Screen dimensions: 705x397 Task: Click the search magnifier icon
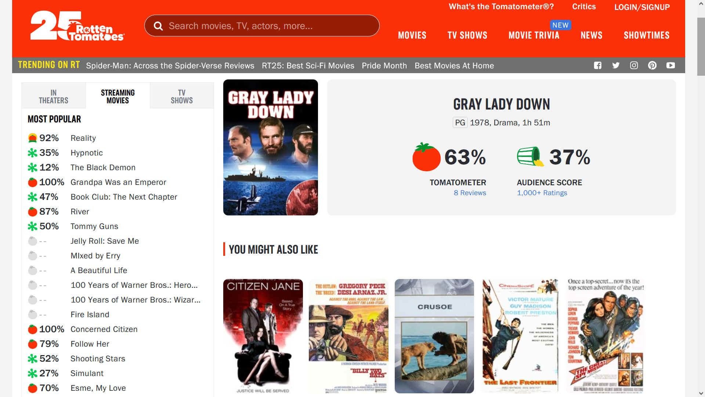[158, 26]
